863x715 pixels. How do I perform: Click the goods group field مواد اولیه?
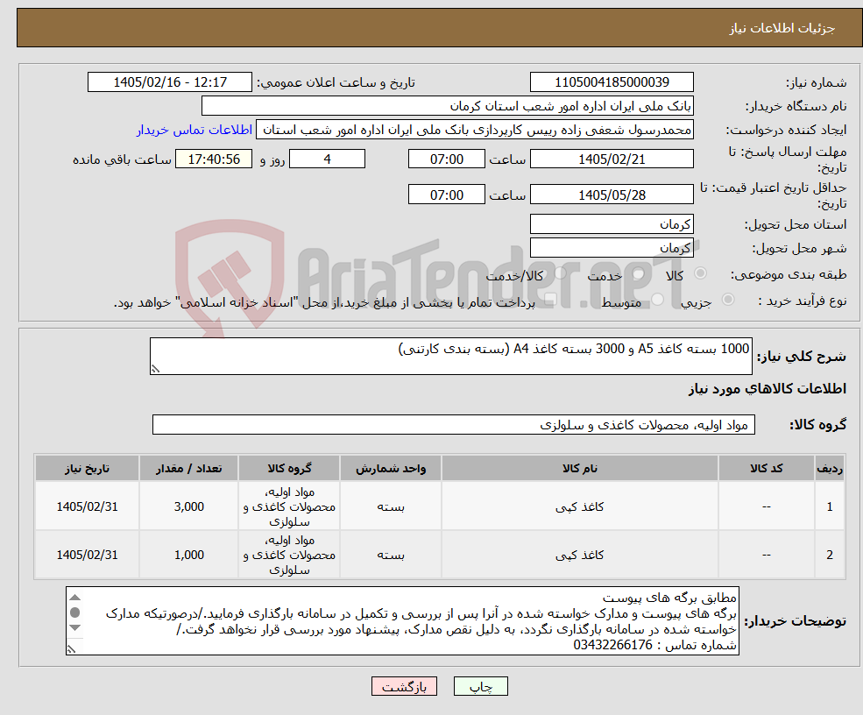tap(454, 424)
